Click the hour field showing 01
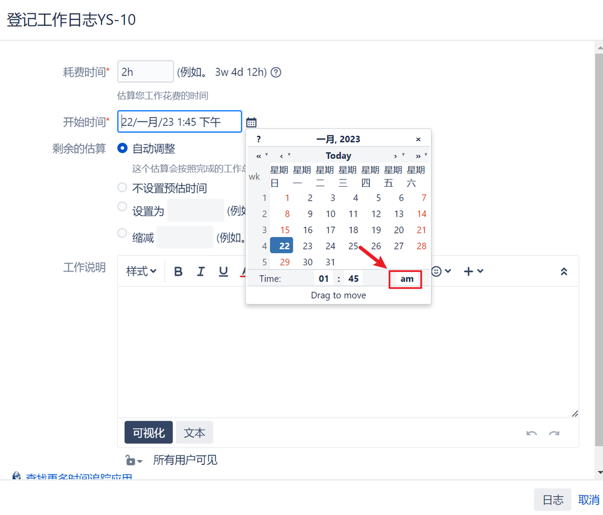 324,279
